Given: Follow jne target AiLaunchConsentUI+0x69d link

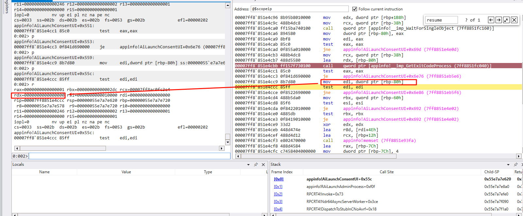Looking at the screenshot, I should [x=401, y=50].
